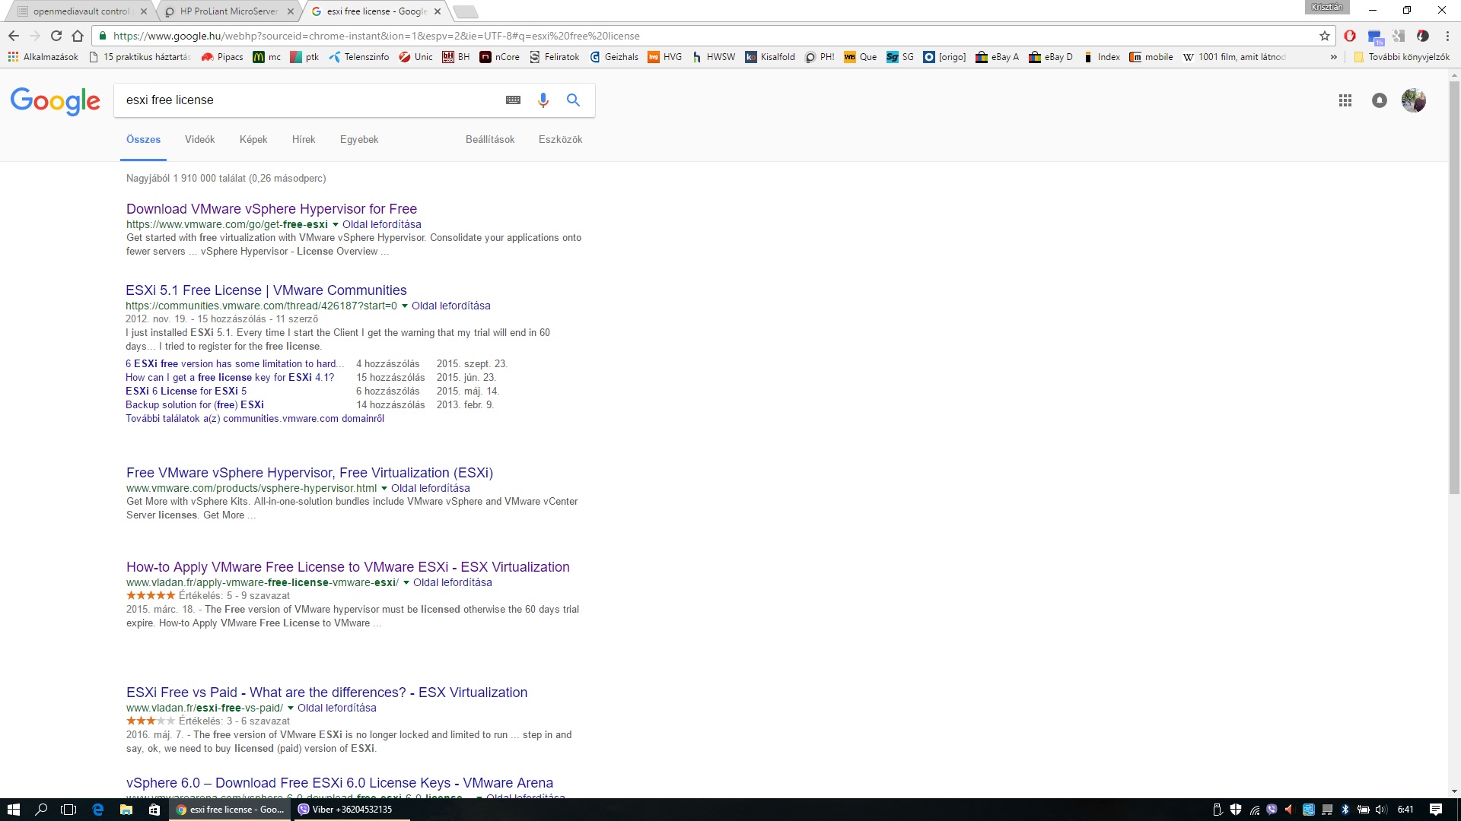Screen dimensions: 1461x821
Task: Bookmark this page with star icon
Action: click(x=1325, y=36)
